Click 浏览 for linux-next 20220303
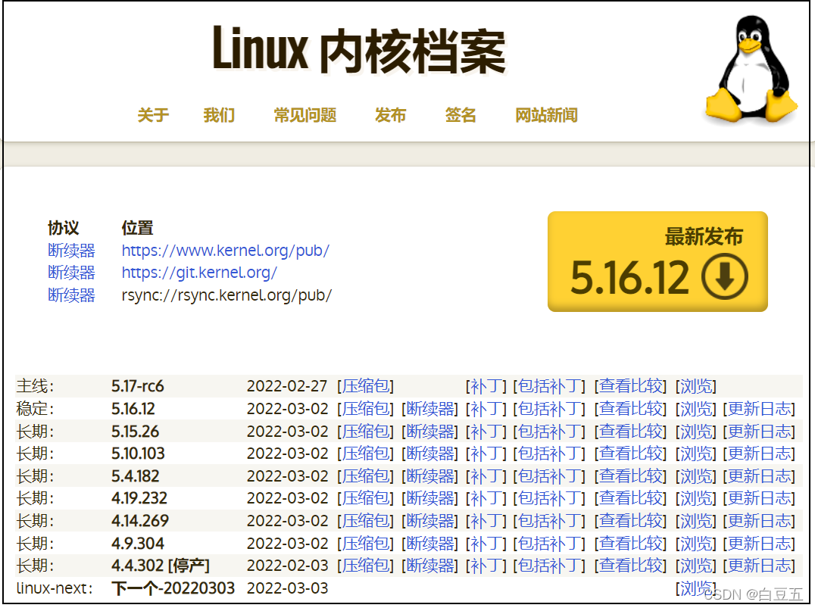The width and height of the screenshot is (815, 608). 696,588
